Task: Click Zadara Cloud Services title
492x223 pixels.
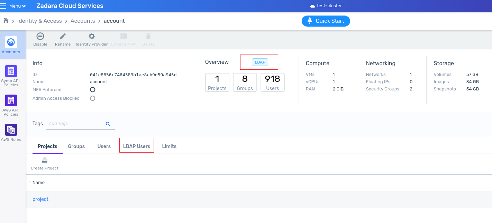Action: point(70,6)
